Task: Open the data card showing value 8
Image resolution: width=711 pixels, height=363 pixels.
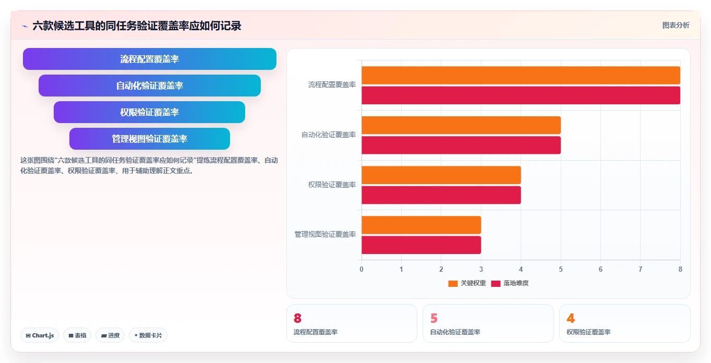Action: point(352,323)
